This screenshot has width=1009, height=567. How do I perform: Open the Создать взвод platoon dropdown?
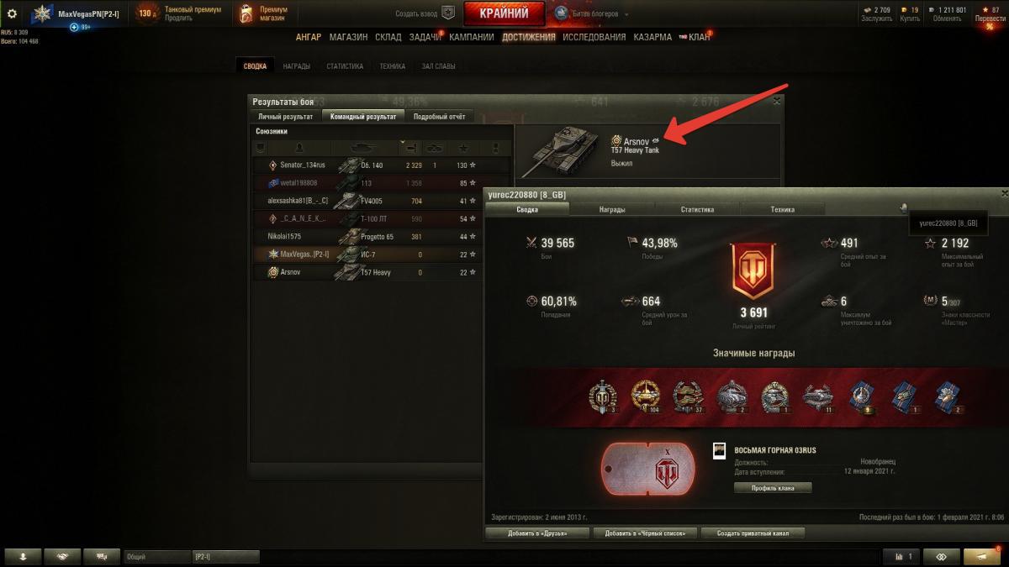coord(426,13)
